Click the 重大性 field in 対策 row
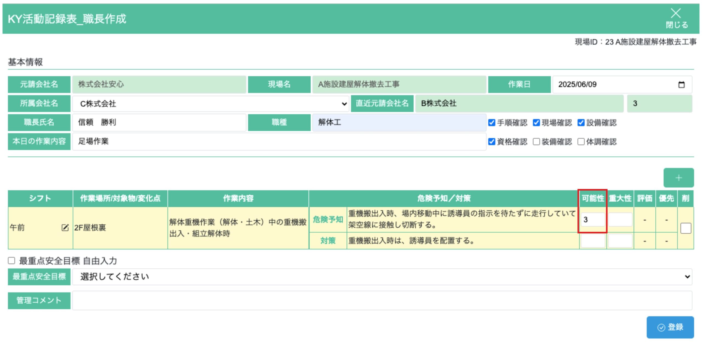 tap(620, 241)
